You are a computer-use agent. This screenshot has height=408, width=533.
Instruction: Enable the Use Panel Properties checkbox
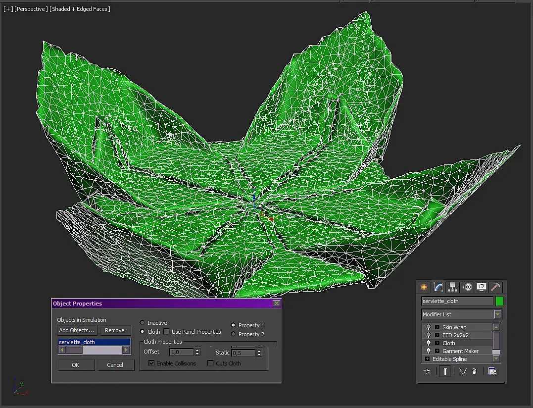[x=167, y=332]
